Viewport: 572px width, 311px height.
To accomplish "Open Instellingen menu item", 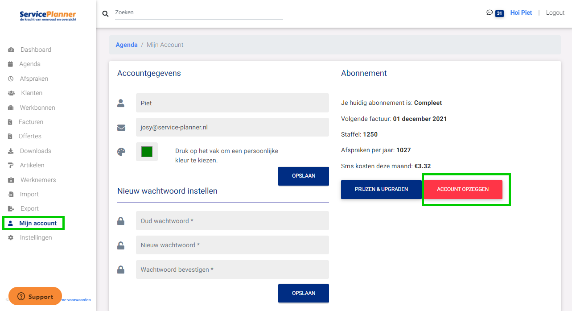I will point(36,237).
